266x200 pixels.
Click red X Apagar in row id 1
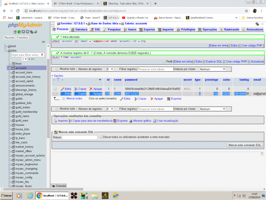coord(91,89)
